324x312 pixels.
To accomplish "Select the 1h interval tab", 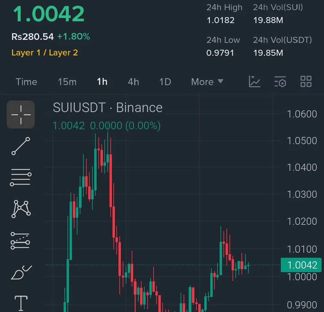I will [102, 82].
